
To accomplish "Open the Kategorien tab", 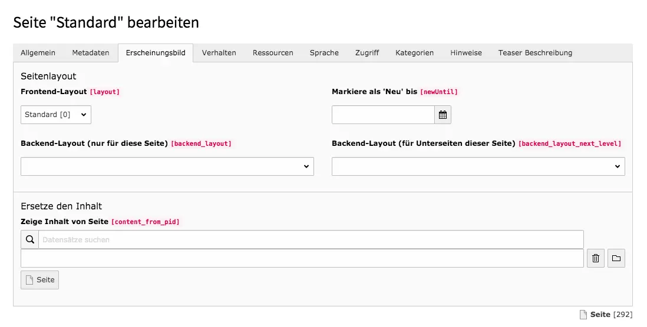I will pos(414,53).
